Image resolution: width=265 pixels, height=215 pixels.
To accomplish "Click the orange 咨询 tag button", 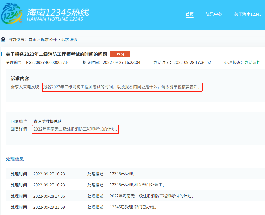I will pos(120,54).
